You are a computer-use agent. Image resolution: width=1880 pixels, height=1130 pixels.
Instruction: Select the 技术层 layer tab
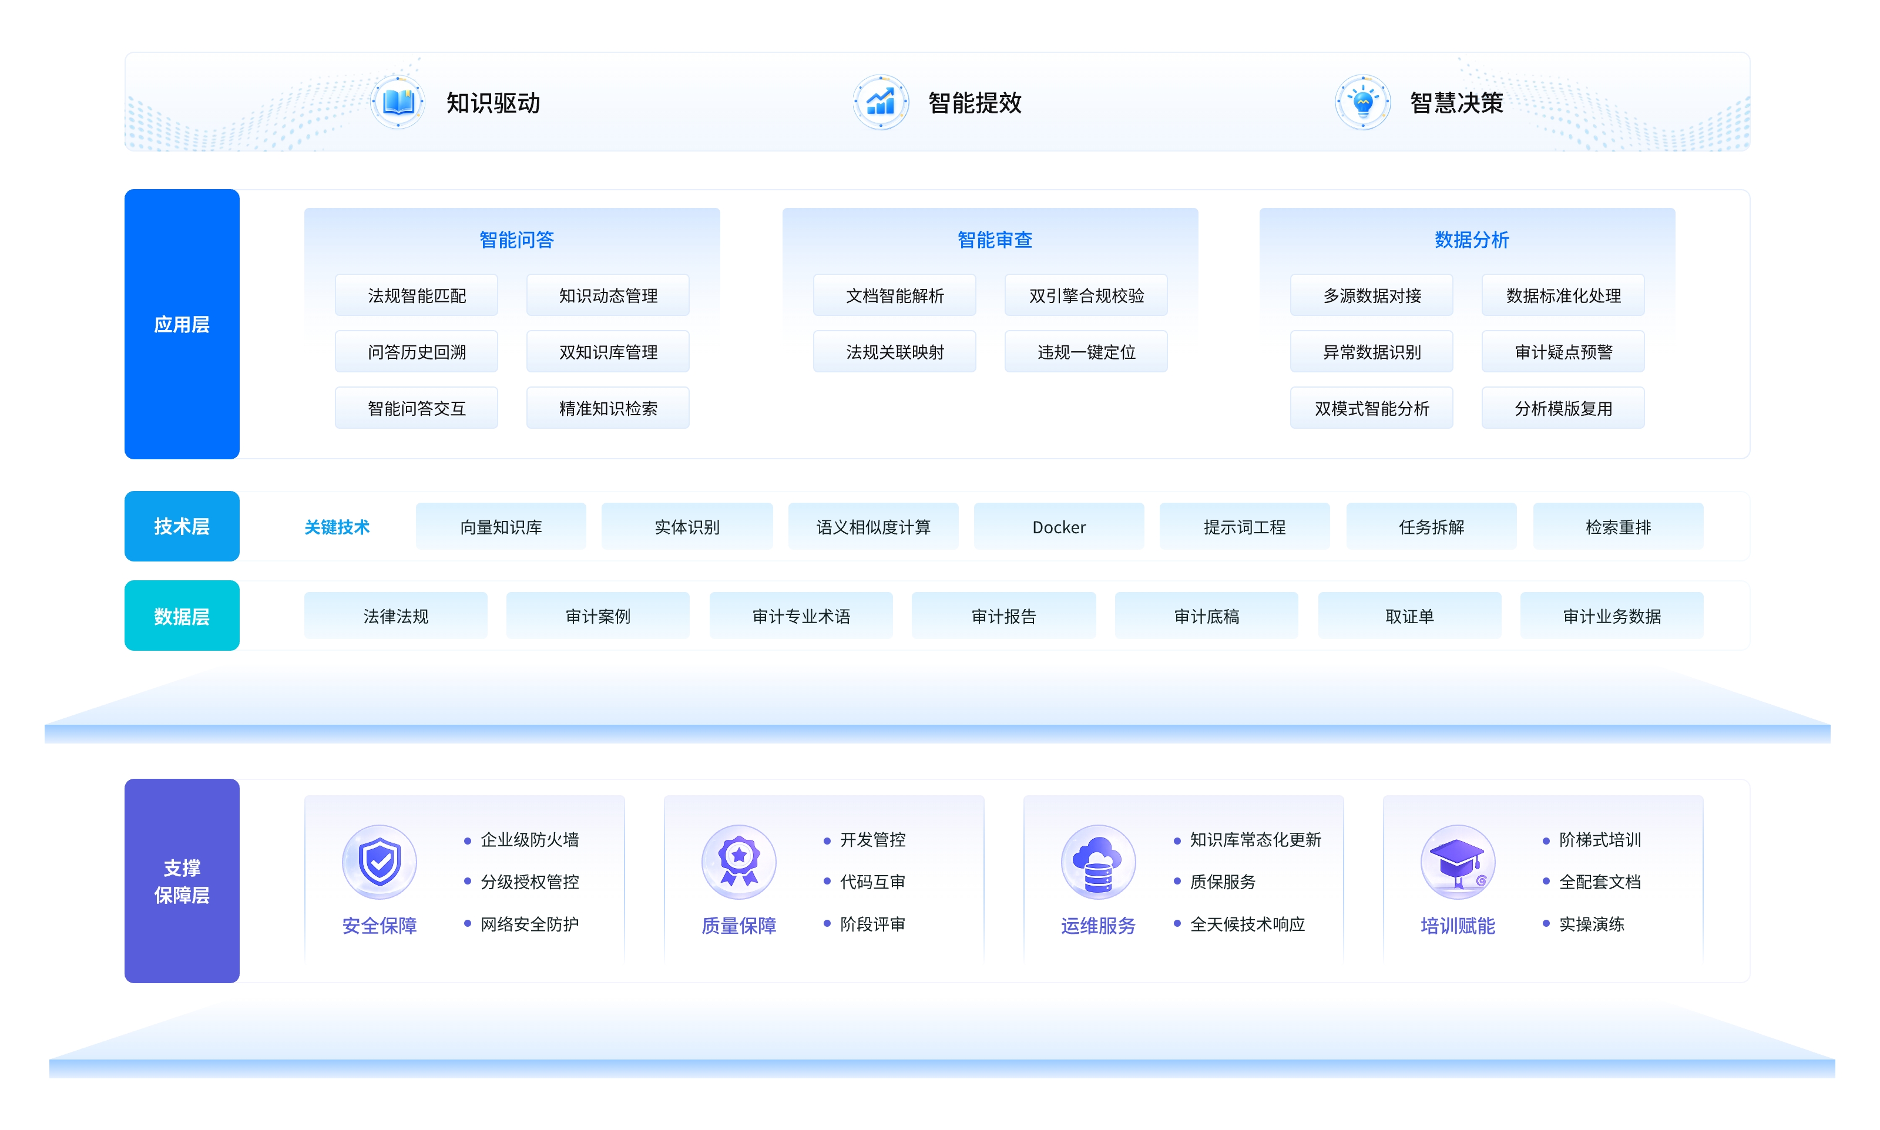(182, 526)
